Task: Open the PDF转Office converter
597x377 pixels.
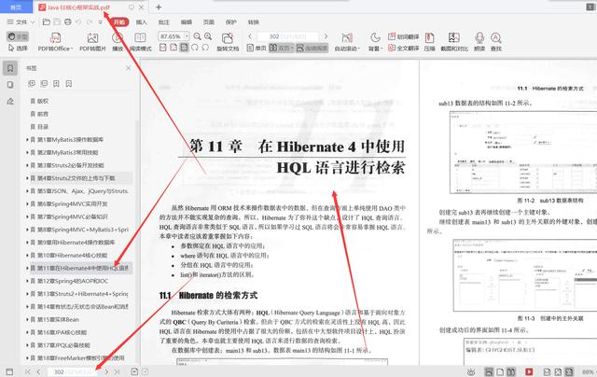Action: coord(56,41)
